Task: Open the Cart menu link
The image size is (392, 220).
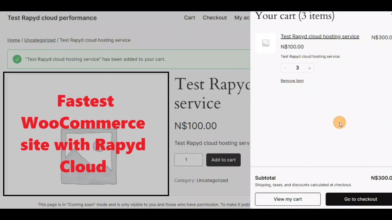Action: pyautogui.click(x=189, y=18)
